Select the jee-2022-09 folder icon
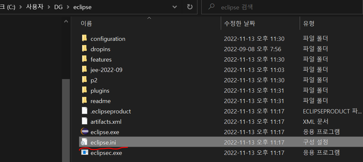 pyautogui.click(x=84, y=70)
